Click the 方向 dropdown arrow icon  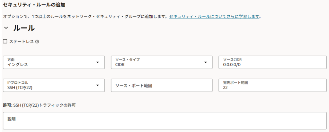point(98,62)
